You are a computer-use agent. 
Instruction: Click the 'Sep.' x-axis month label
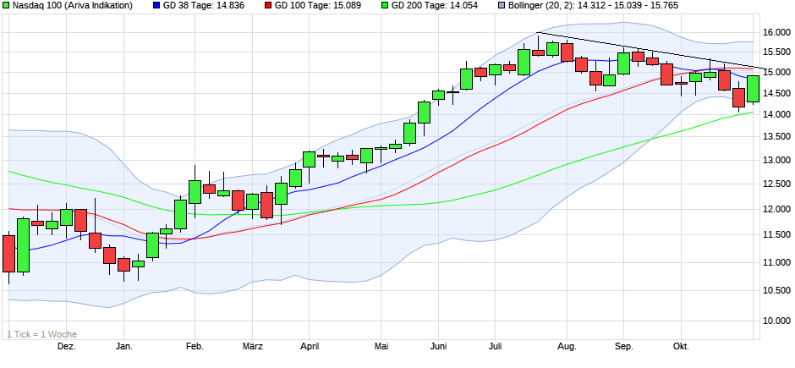pyautogui.click(x=624, y=347)
